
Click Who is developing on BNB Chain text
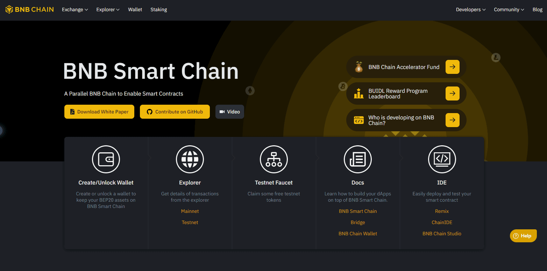[x=401, y=120]
